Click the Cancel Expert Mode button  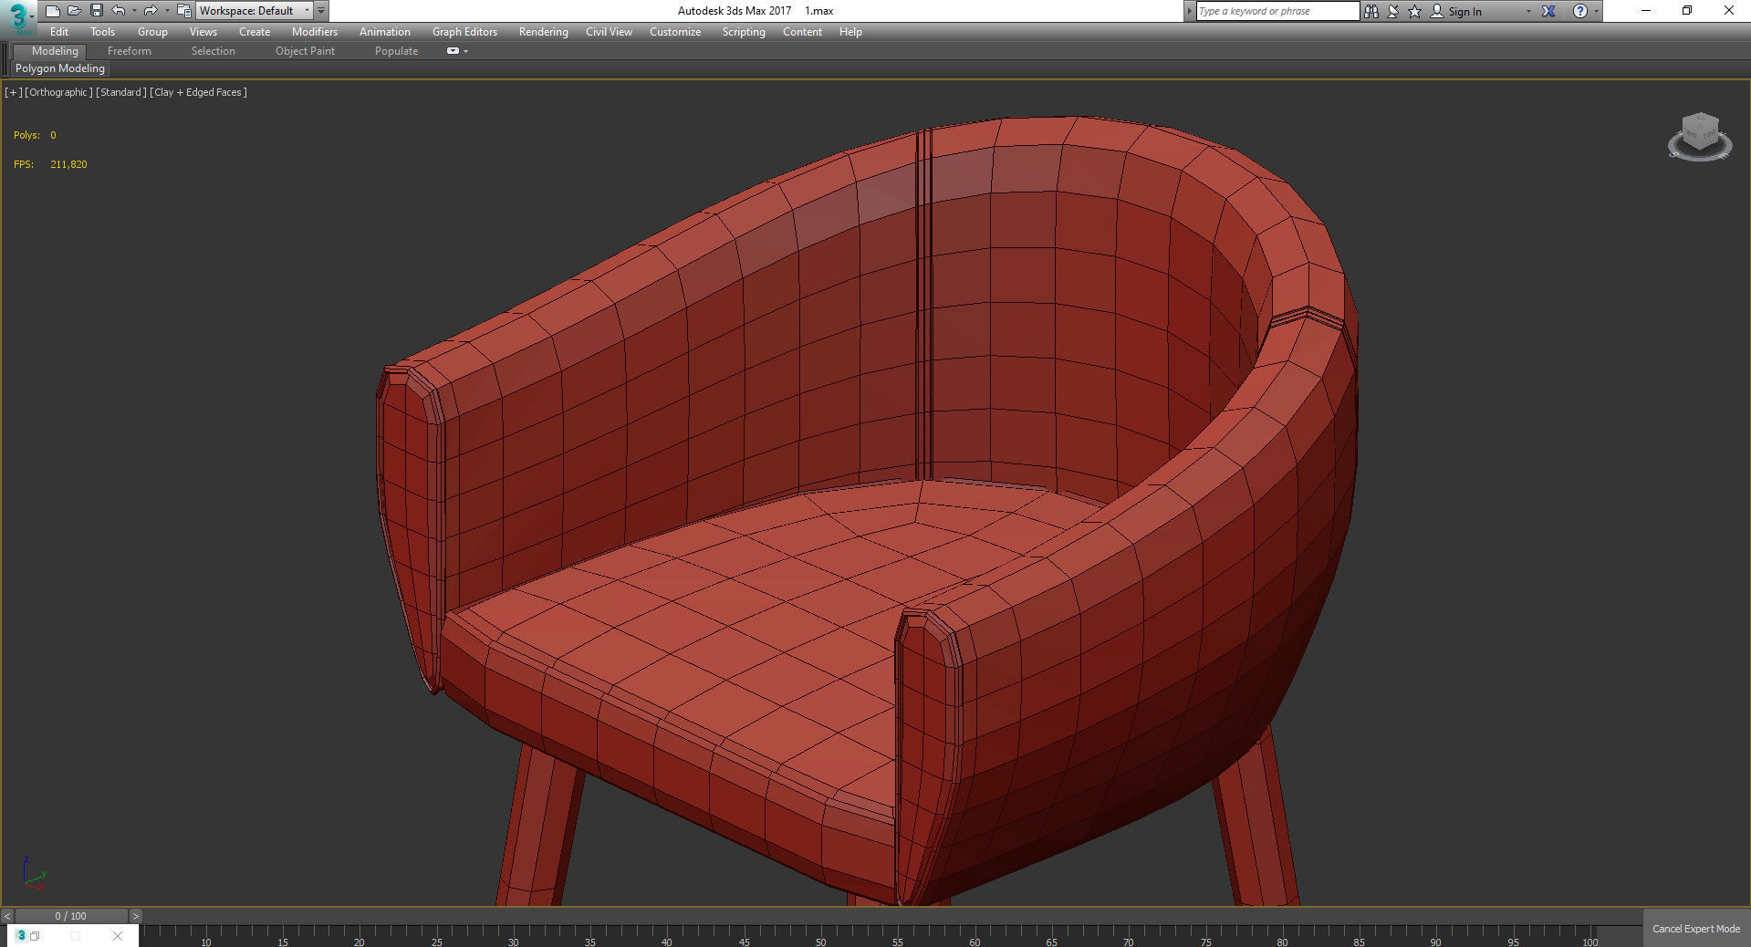(x=1696, y=929)
